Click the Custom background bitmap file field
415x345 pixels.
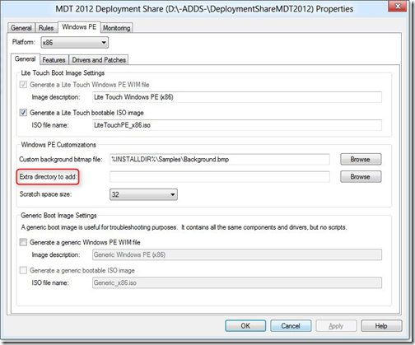click(220, 160)
